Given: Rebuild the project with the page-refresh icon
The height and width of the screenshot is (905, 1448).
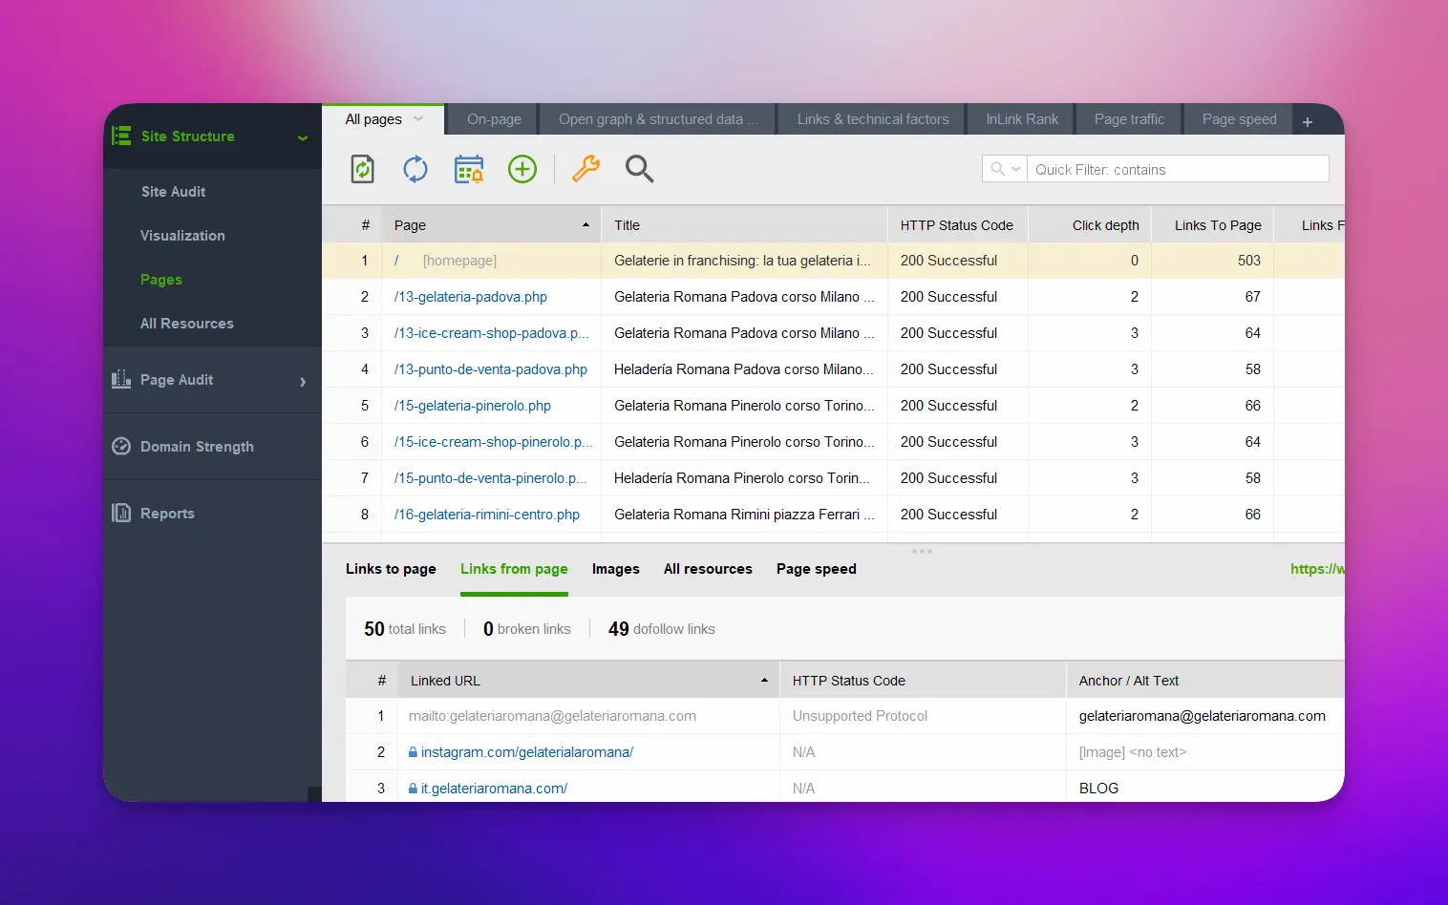Looking at the screenshot, I should pyautogui.click(x=362, y=169).
